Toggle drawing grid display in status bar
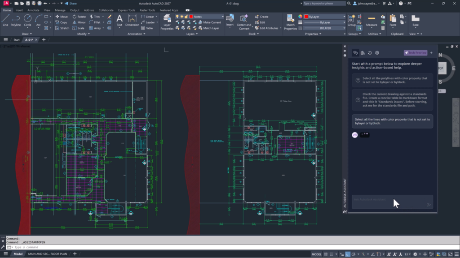Screen dimensions: 460x258 (326, 254)
